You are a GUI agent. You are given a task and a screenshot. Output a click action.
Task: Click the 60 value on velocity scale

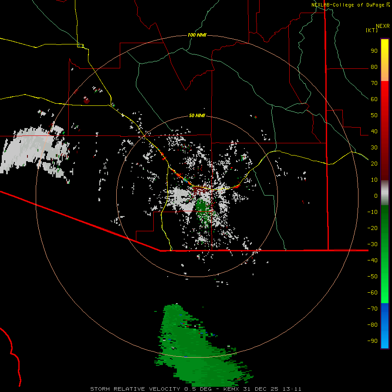pyautogui.click(x=374, y=99)
